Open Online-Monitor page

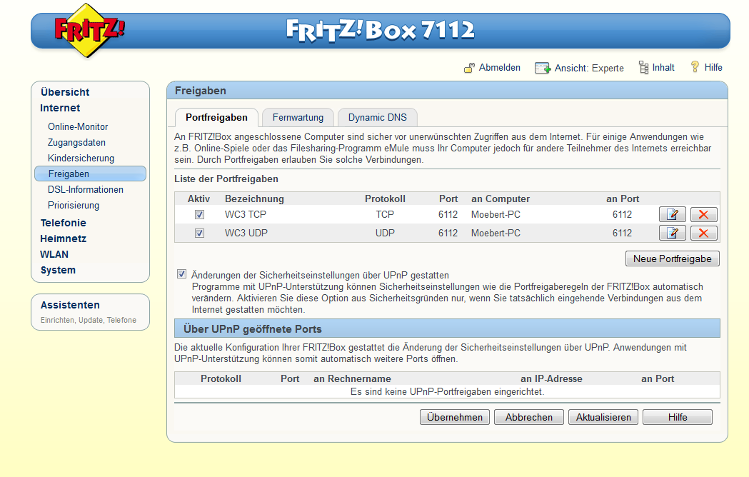pos(78,126)
